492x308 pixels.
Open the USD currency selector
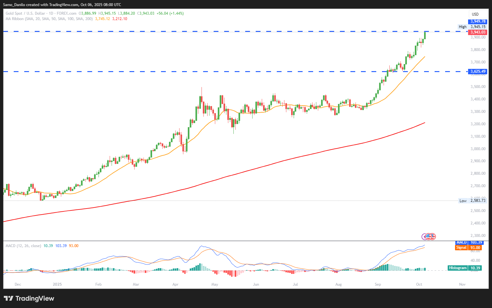[475, 14]
